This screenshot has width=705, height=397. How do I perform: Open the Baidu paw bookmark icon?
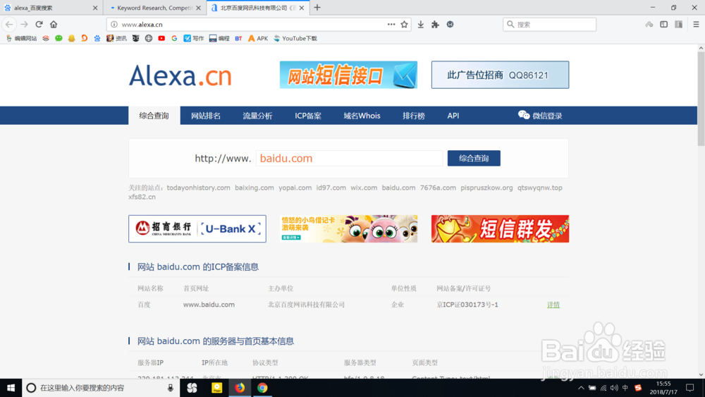tap(97, 38)
